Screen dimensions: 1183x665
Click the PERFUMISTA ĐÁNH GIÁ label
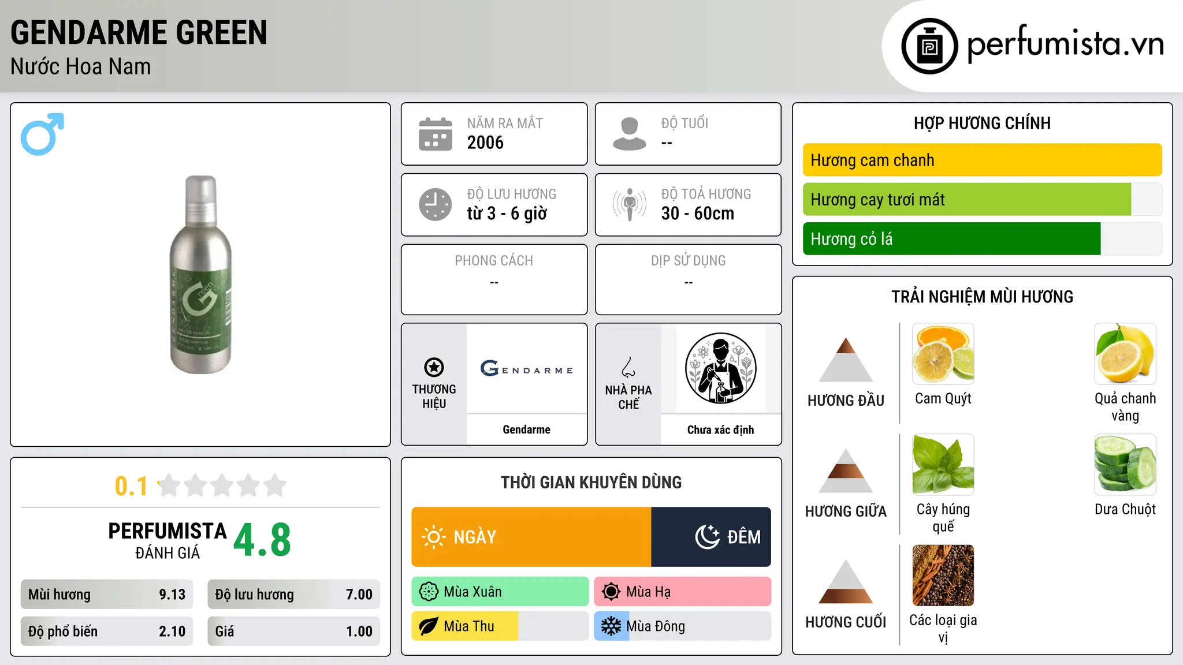pos(168,540)
